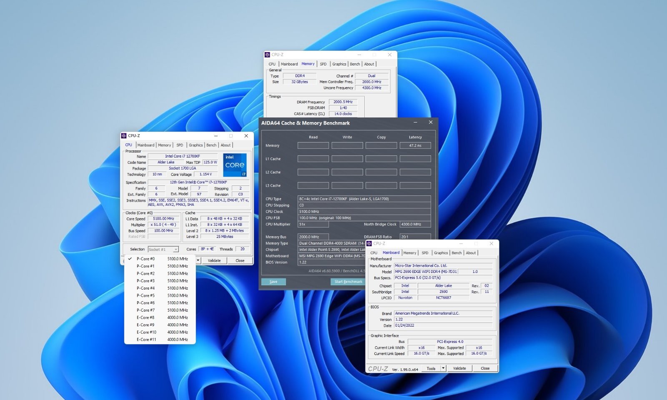
Task: Expand the Tools arrow in the left CPU-Z window
Action: 198,260
